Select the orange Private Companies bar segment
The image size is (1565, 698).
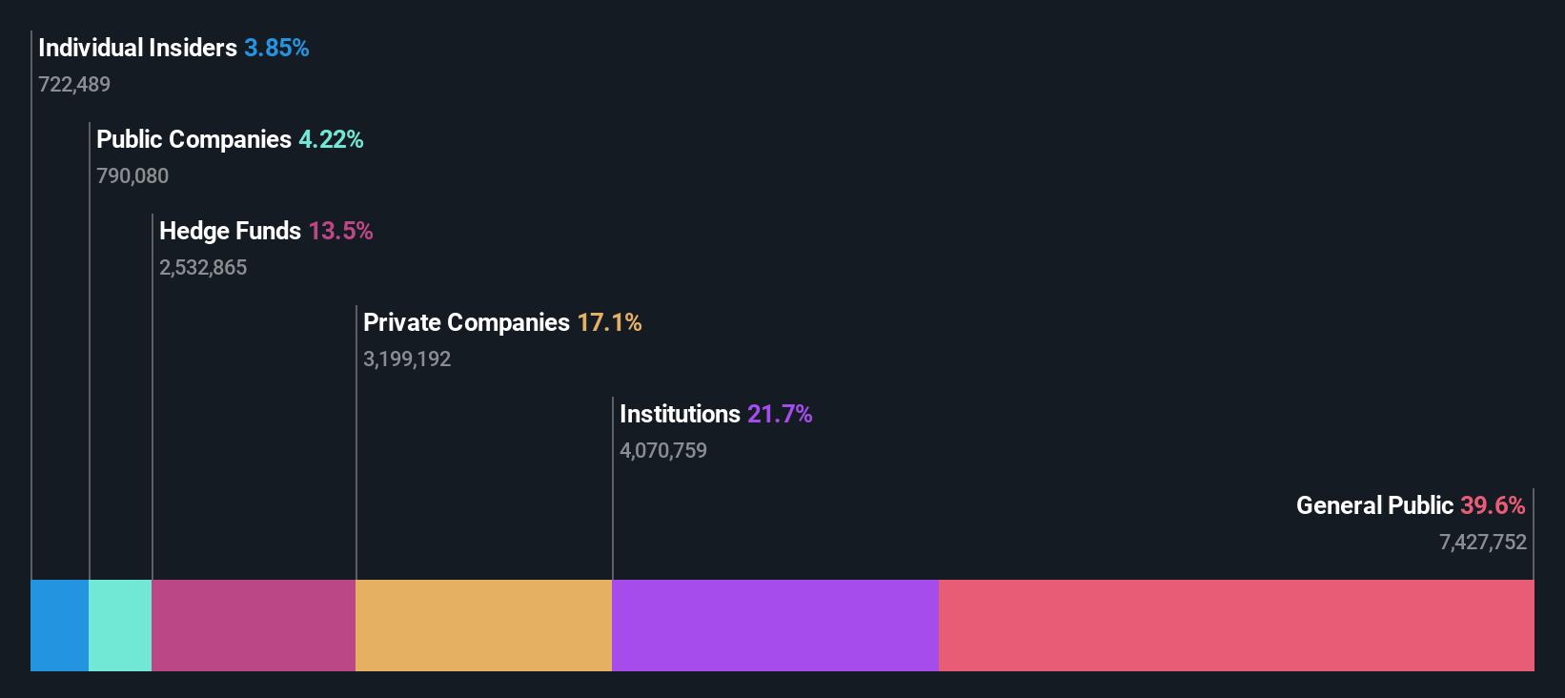point(483,625)
